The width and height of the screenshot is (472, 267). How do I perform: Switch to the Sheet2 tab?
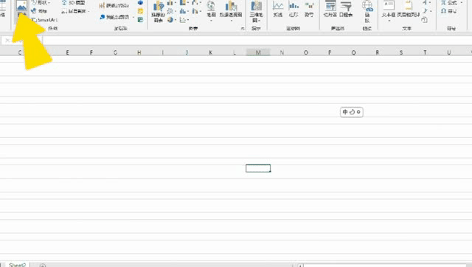click(17, 265)
